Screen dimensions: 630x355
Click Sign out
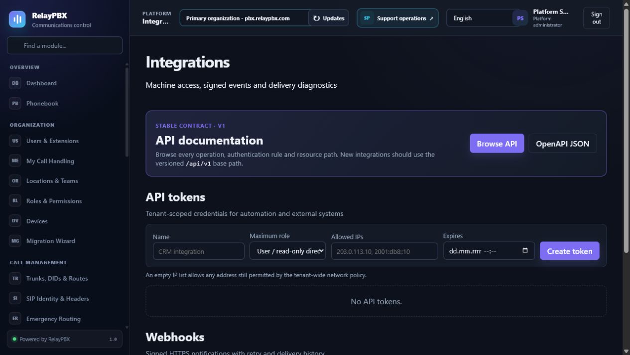point(597,18)
